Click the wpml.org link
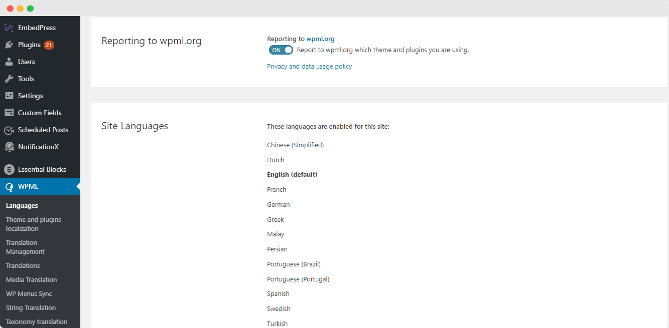Screen dimensions: 669x328 pos(321,38)
